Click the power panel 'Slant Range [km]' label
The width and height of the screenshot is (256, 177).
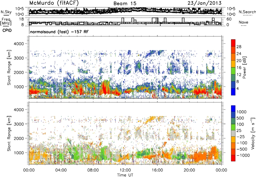coord(9,67)
